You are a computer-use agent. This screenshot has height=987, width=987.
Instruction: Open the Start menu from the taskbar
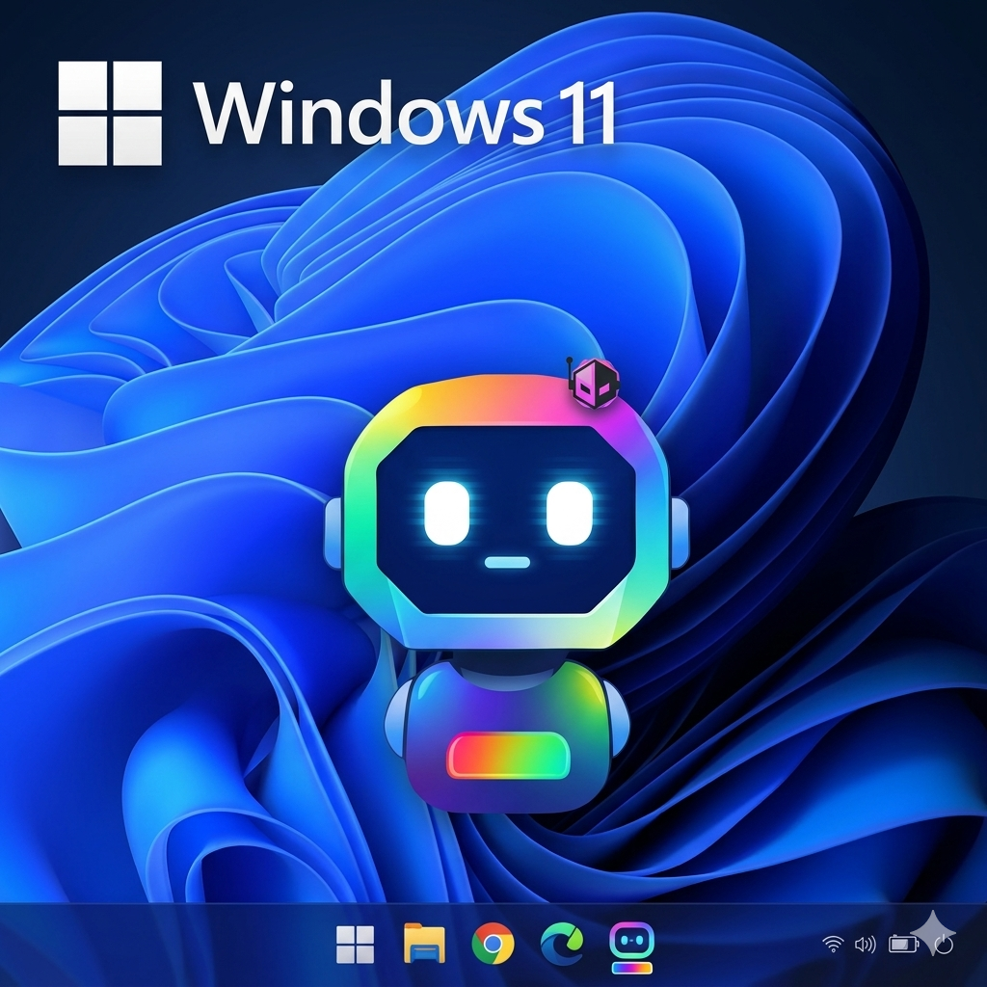click(x=355, y=945)
